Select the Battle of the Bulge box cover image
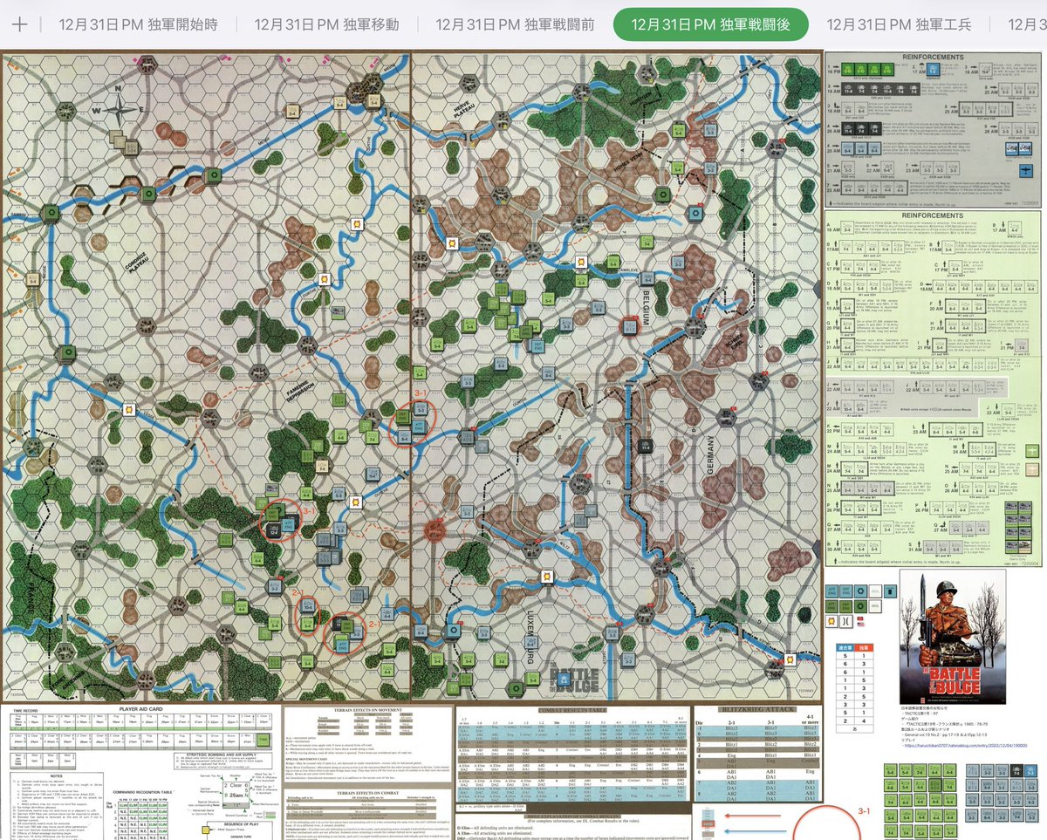Image resolution: width=1047 pixels, height=840 pixels. pos(953,637)
